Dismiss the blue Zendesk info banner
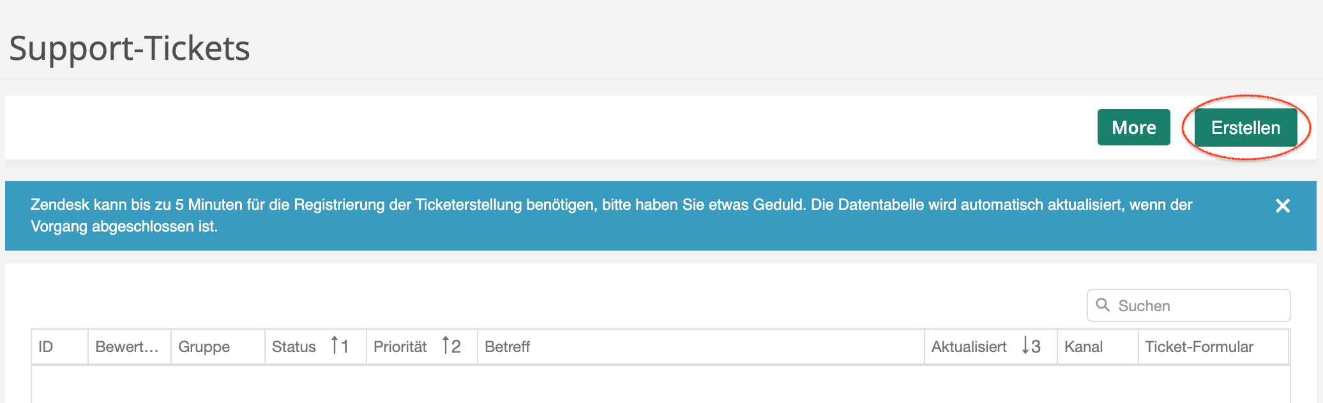The image size is (1323, 403). [x=1282, y=206]
